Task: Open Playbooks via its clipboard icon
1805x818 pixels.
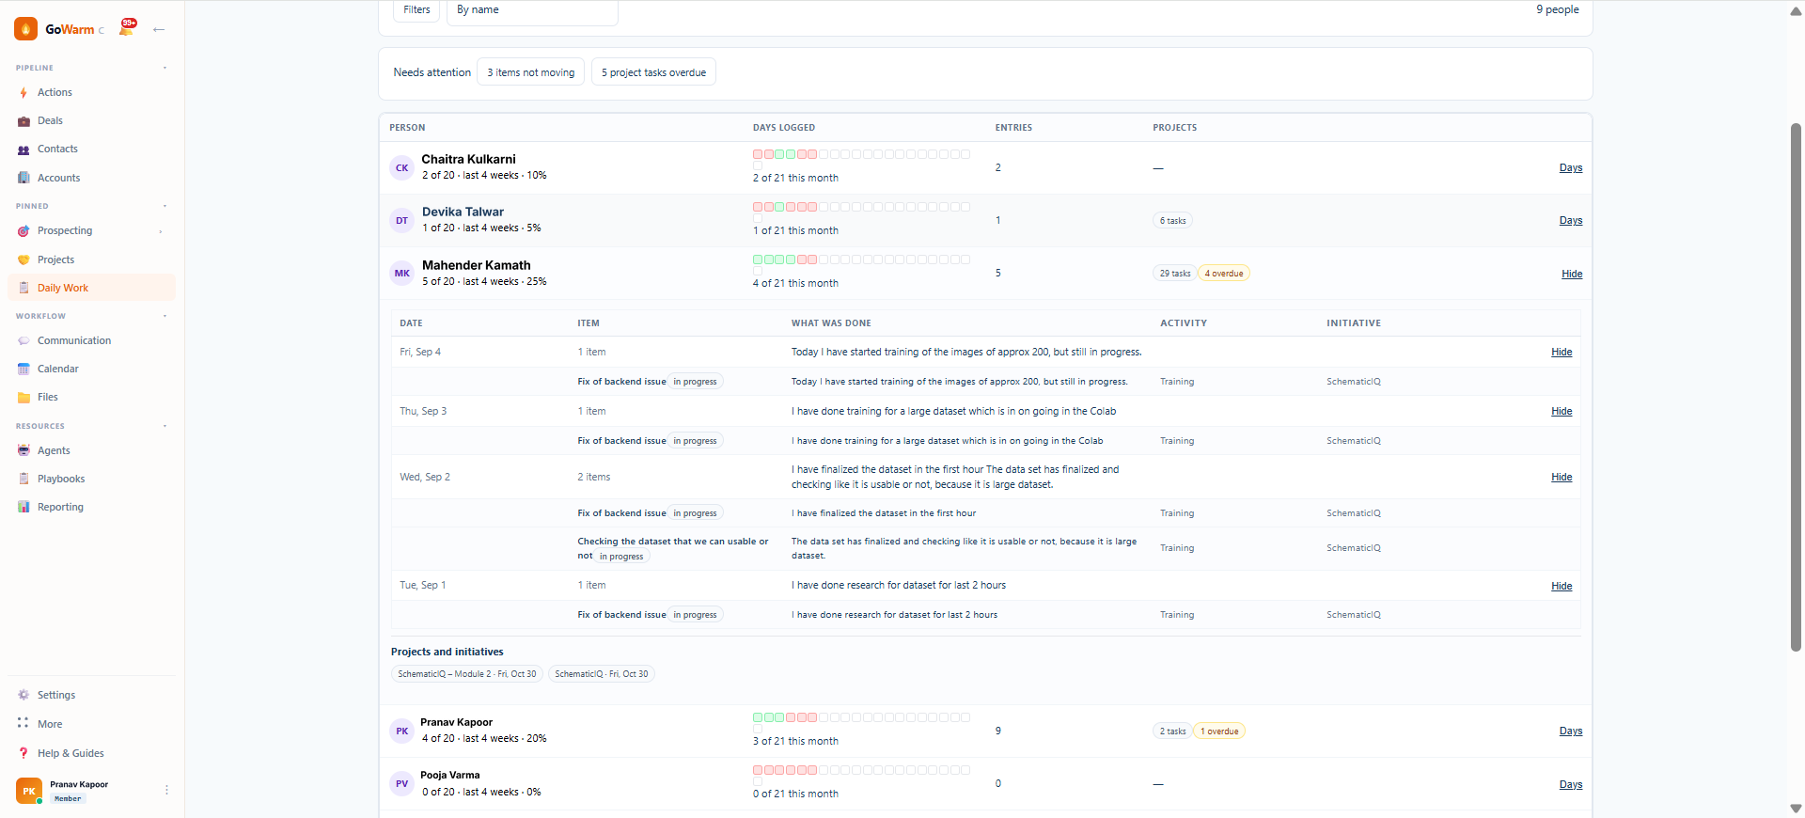Action: (24, 480)
